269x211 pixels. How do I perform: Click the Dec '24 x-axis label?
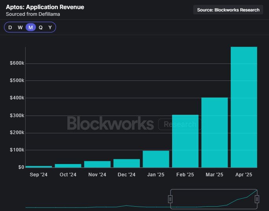(x=126, y=175)
